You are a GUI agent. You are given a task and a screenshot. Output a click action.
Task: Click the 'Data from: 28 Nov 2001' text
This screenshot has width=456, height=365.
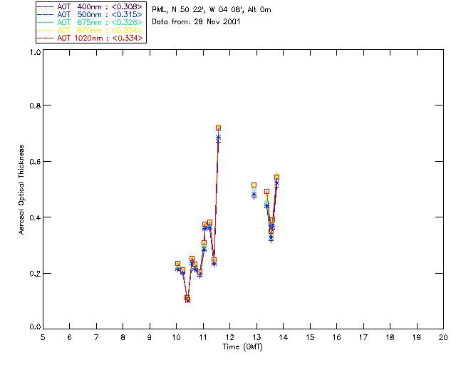(196, 22)
